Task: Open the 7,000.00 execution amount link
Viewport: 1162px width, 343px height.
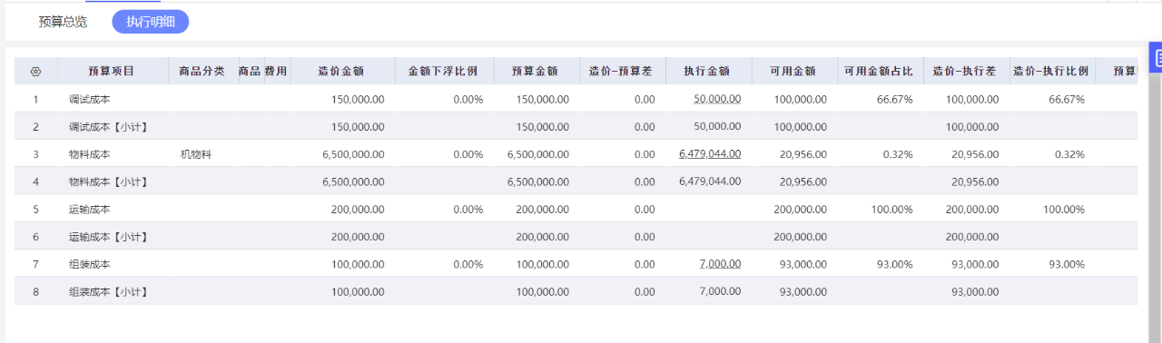Action: (721, 264)
